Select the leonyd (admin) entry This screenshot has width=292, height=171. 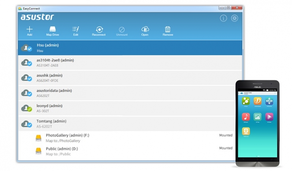(x=127, y=108)
